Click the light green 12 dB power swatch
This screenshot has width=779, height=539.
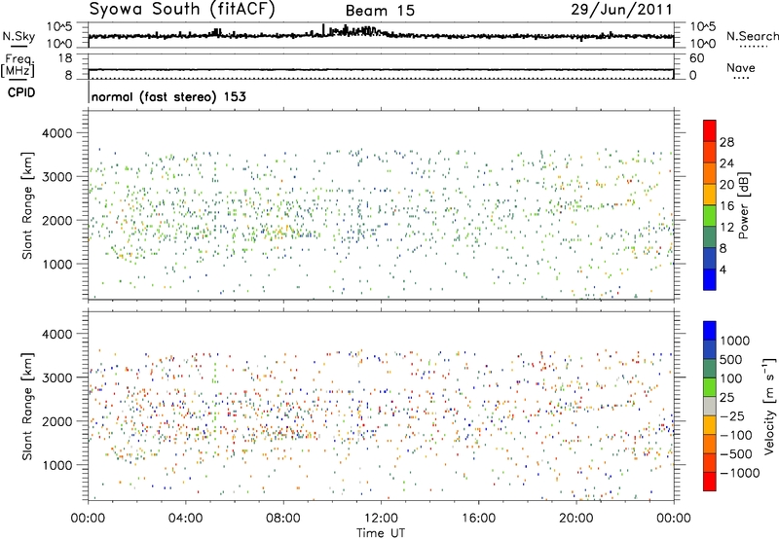pos(710,215)
